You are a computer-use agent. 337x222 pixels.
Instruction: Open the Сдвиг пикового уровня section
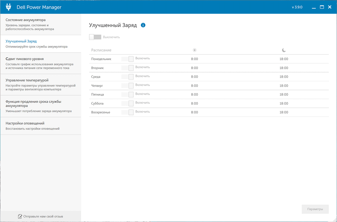[x=41, y=63]
